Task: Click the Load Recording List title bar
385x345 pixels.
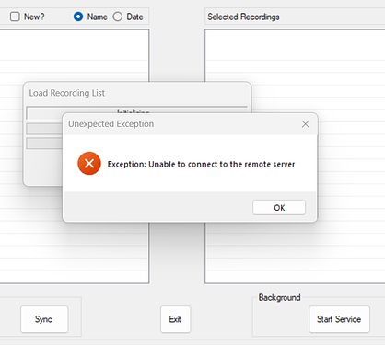Action: click(137, 93)
